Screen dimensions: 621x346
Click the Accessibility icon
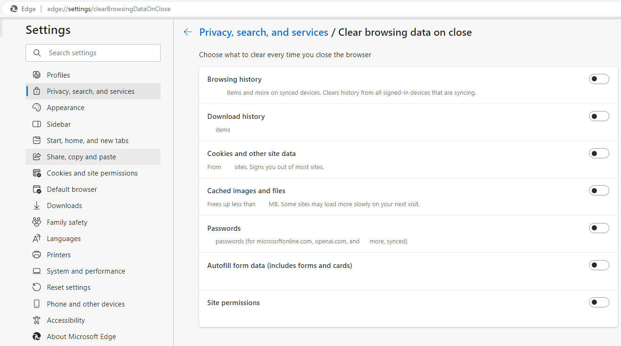pos(37,320)
